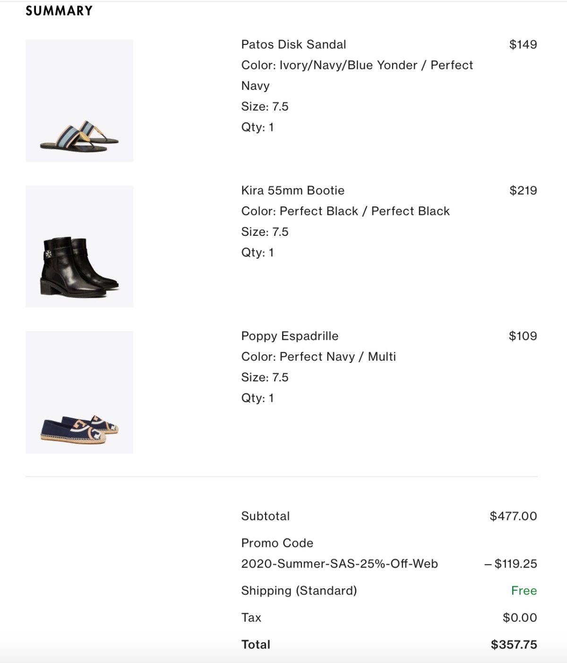Click the $149 sandal price
Viewport: 567px width, 663px height.
click(x=523, y=44)
